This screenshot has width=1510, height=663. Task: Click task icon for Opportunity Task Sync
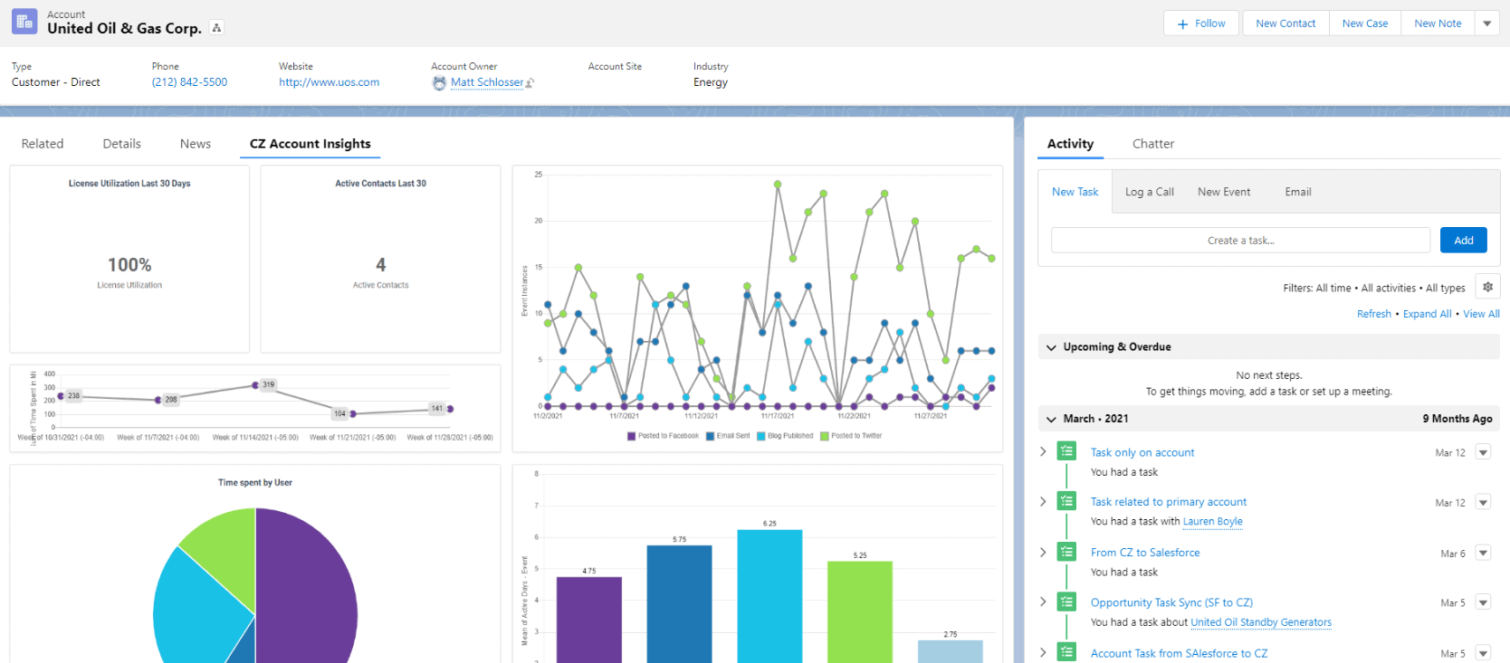click(x=1067, y=601)
